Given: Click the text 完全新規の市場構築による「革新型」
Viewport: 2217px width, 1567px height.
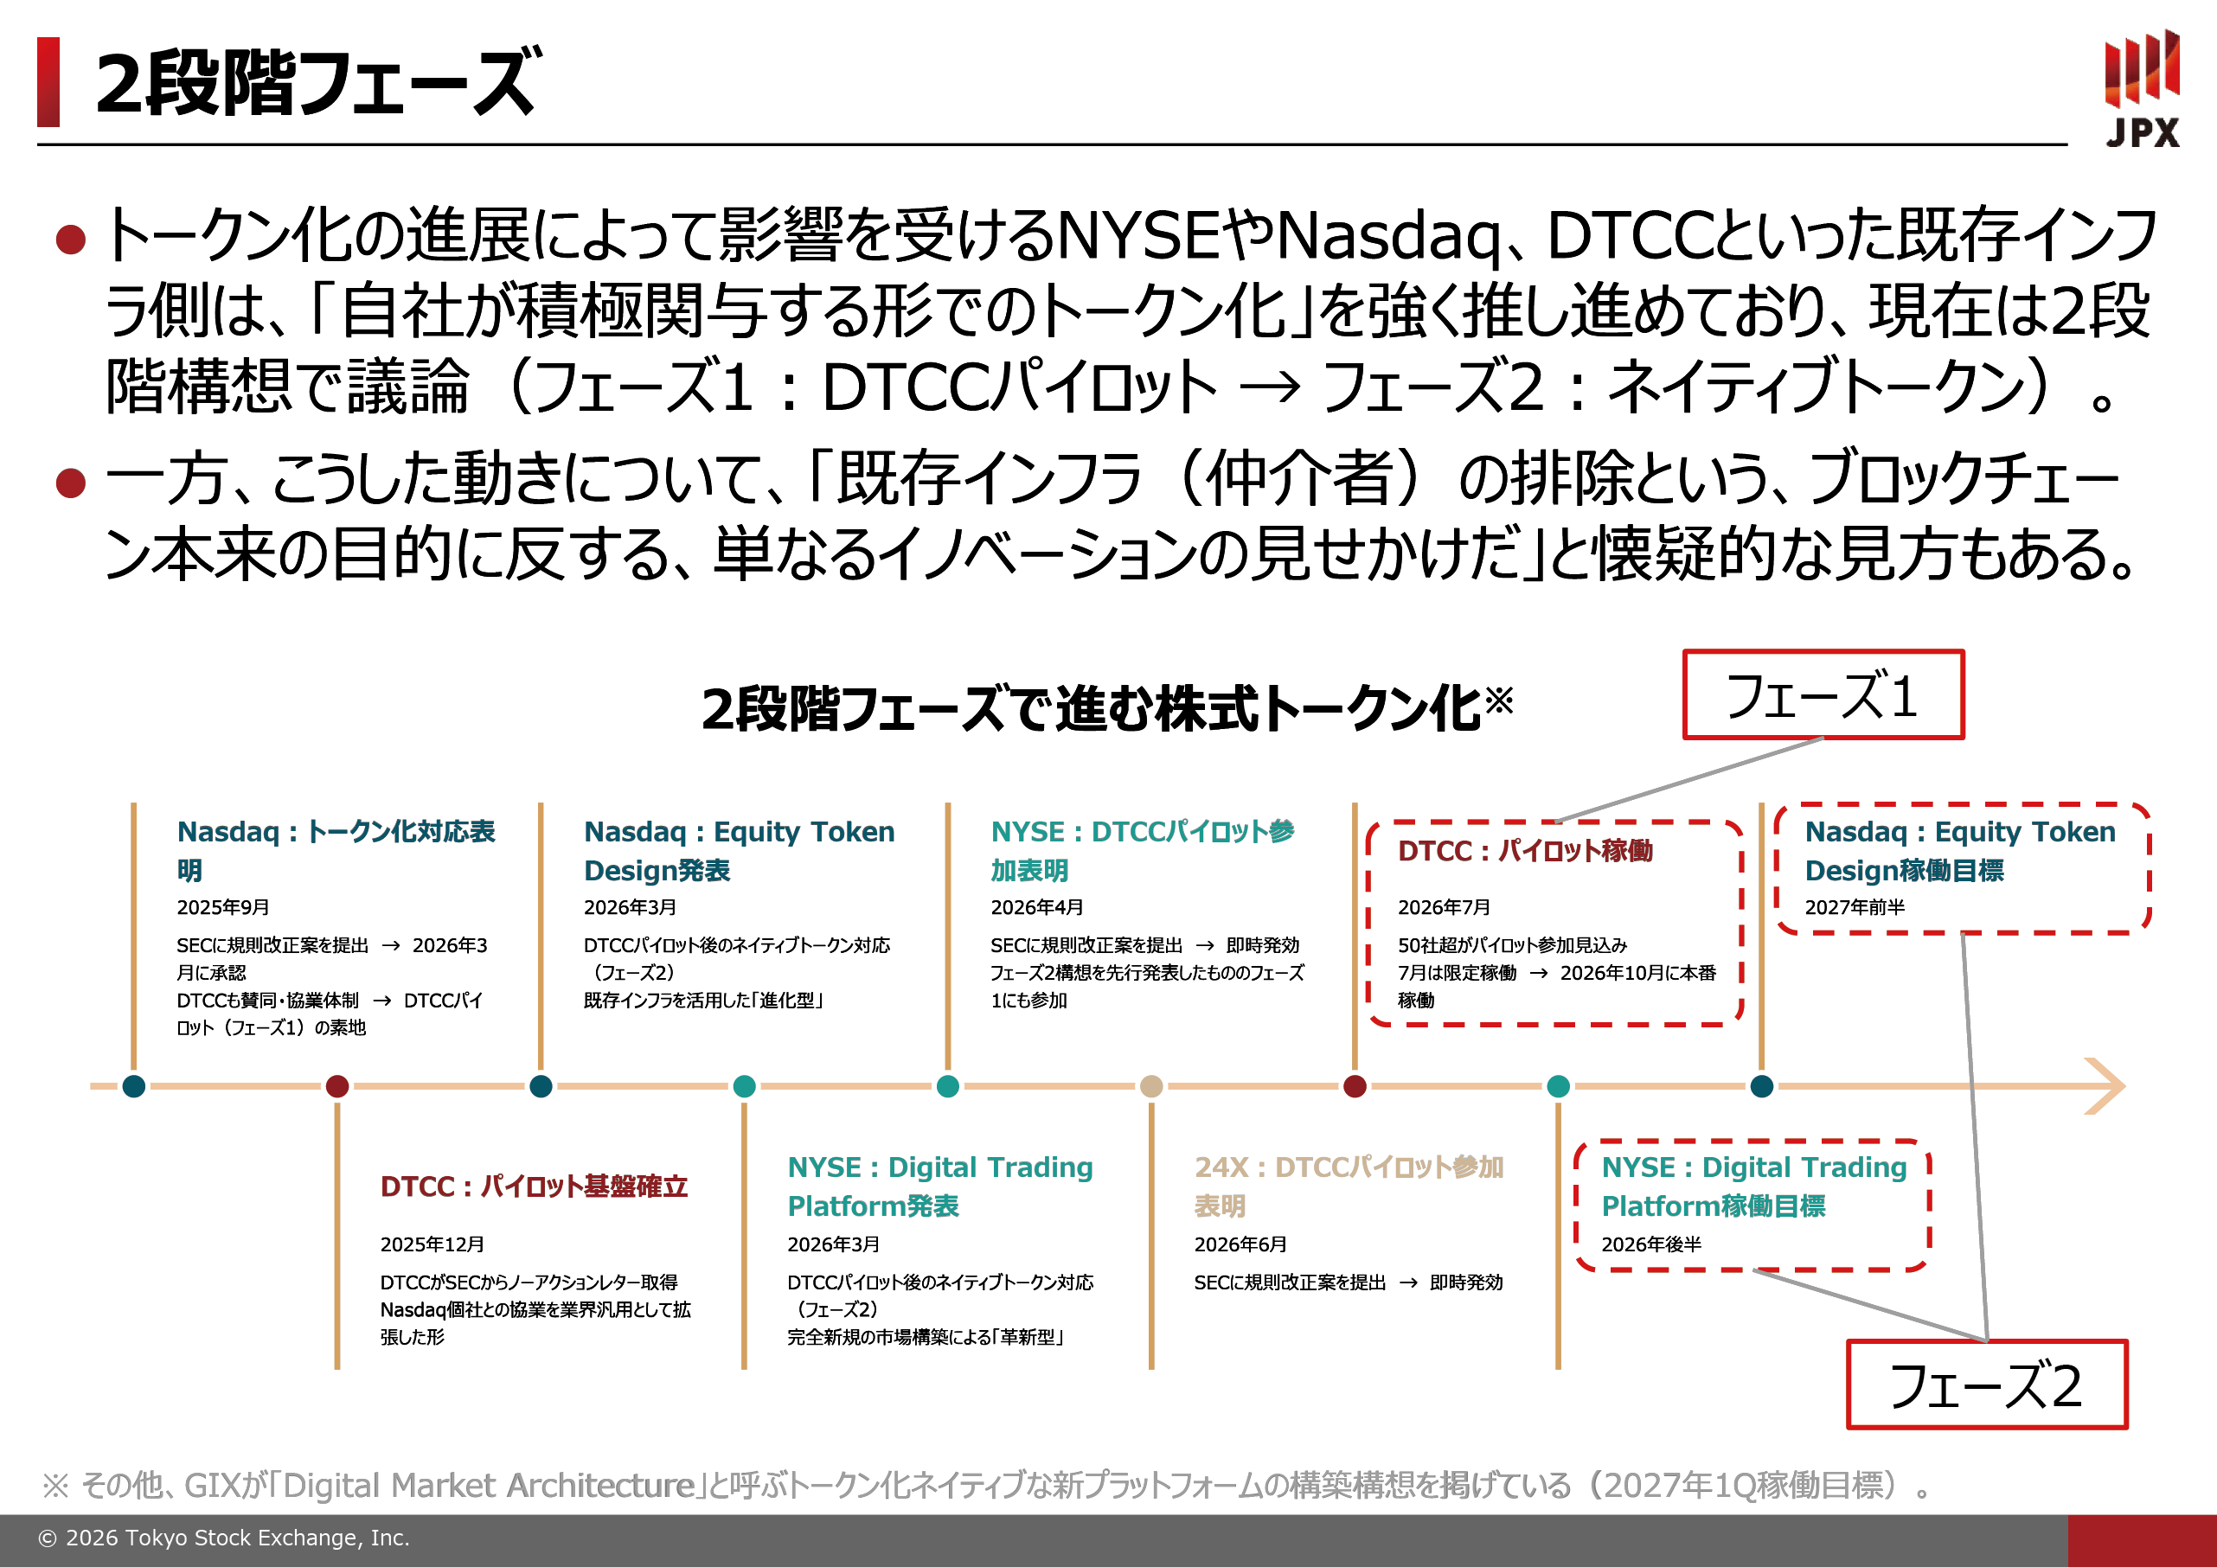Looking at the screenshot, I should click(926, 1337).
